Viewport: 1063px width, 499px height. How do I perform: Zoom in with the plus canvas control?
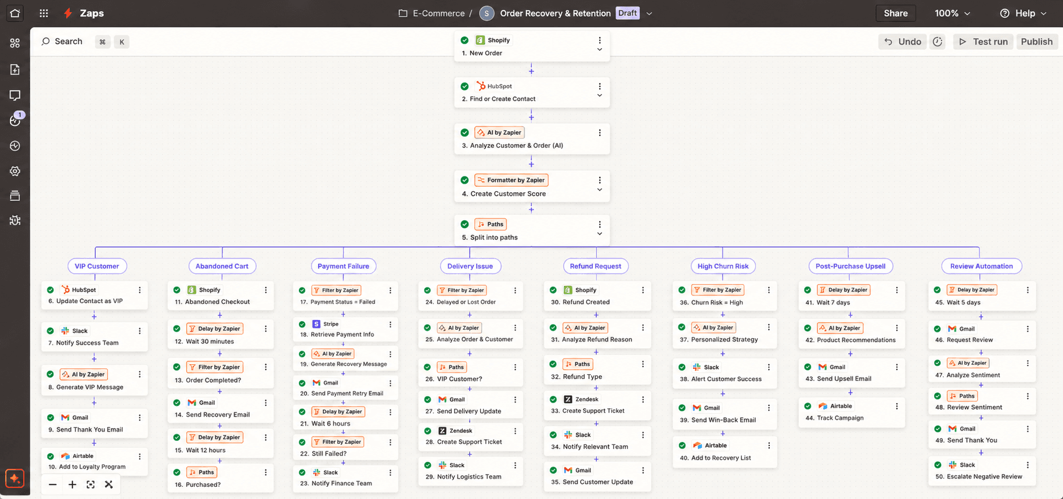72,484
